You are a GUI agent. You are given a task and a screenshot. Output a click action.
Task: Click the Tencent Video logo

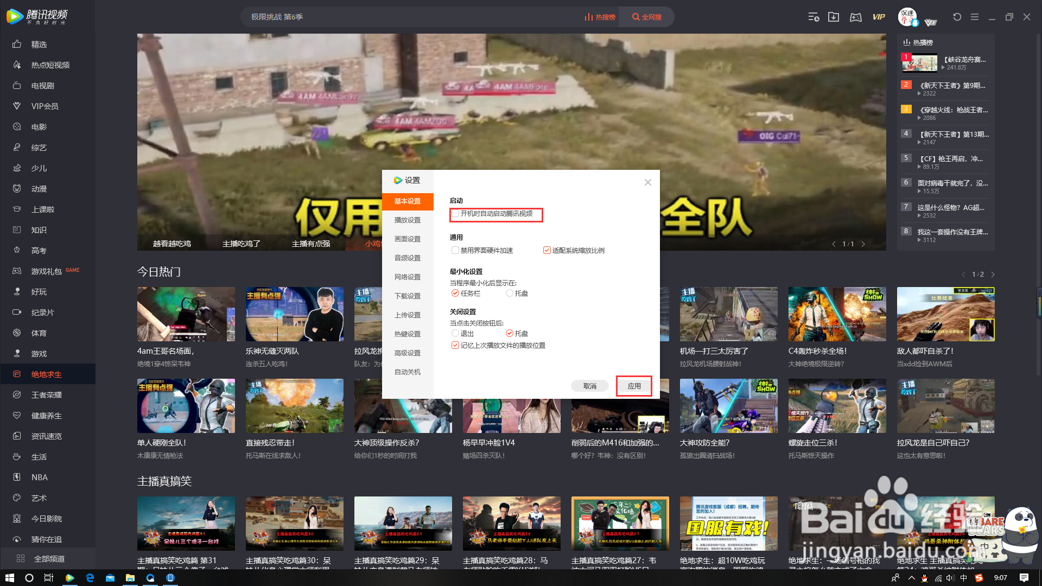coord(37,17)
